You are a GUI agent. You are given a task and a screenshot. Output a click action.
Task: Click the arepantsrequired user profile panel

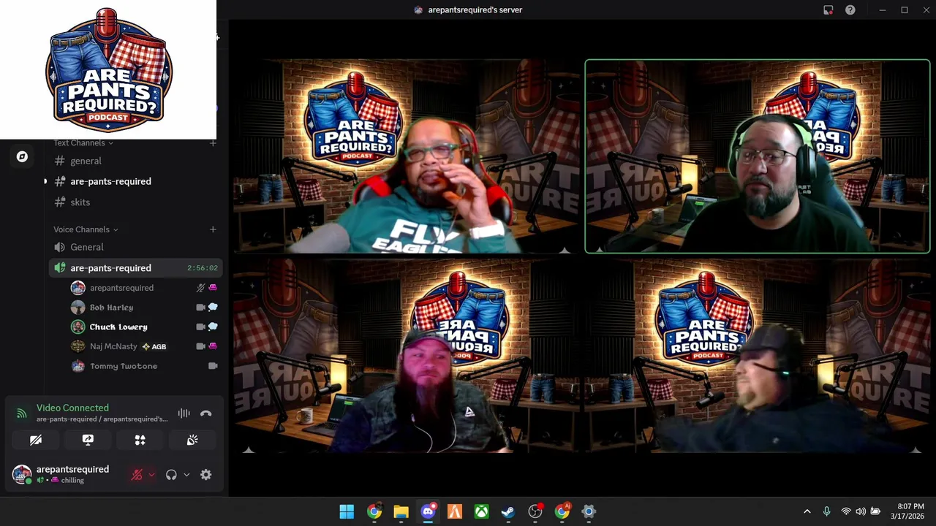(x=64, y=474)
